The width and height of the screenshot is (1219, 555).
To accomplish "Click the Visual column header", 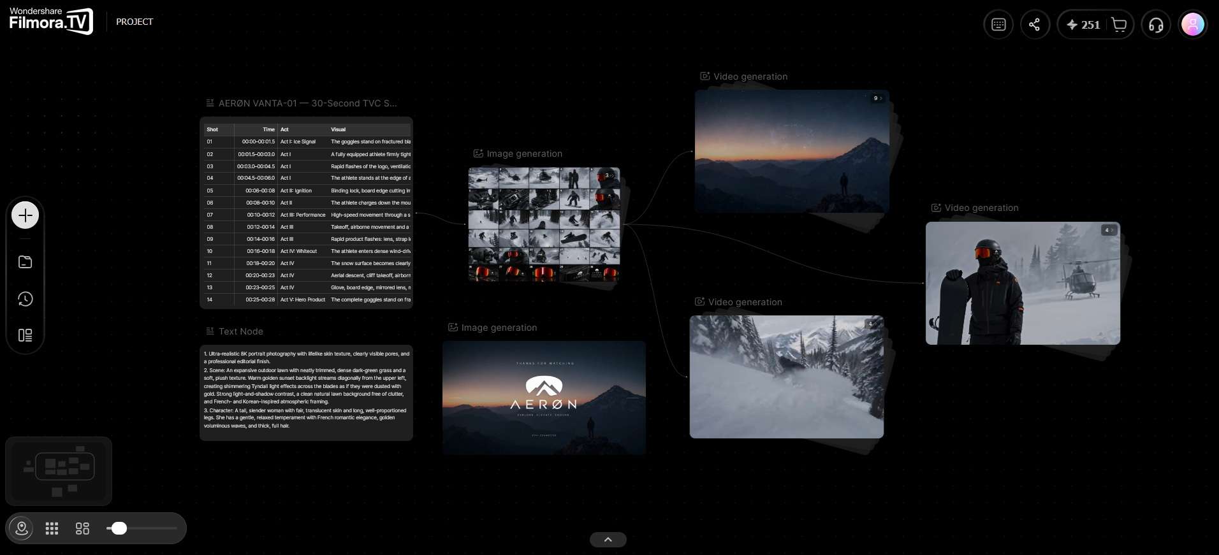I will tap(338, 129).
